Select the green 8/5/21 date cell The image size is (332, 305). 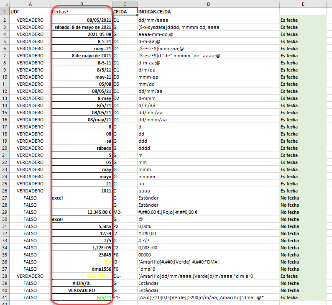pyautogui.click(x=82, y=297)
